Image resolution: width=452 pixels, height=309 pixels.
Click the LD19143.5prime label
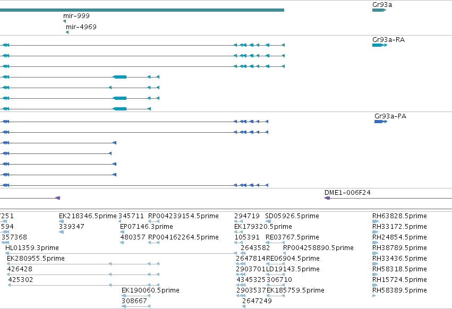293,269
